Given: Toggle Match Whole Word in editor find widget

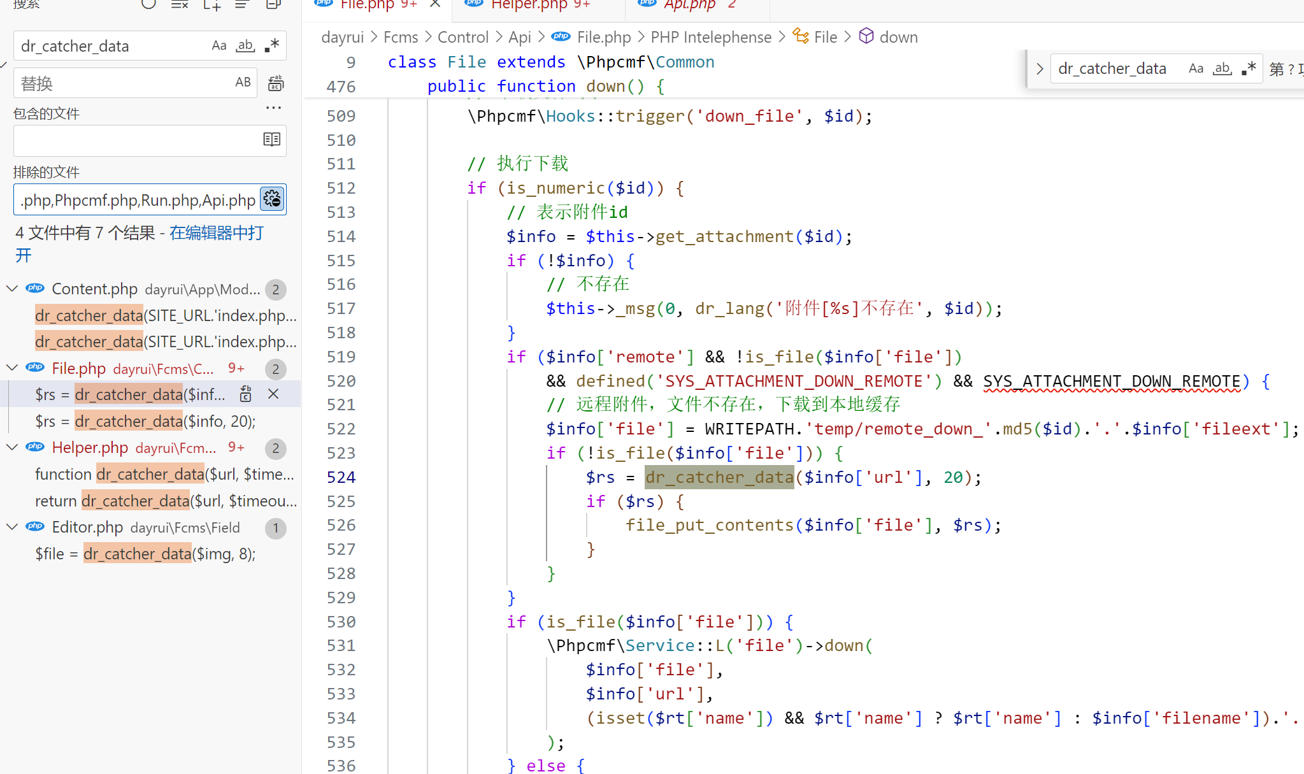Looking at the screenshot, I should click(x=1222, y=68).
